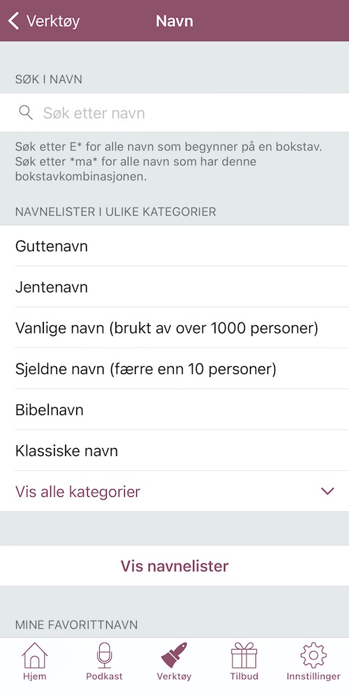This screenshot has height=695, width=349.
Task: Select Vanlige navn category
Action: pos(174,328)
